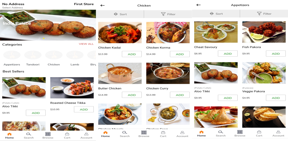288x141 pixels.
Task: Add Roasted Cheese Tikka to cart
Action: [84, 109]
